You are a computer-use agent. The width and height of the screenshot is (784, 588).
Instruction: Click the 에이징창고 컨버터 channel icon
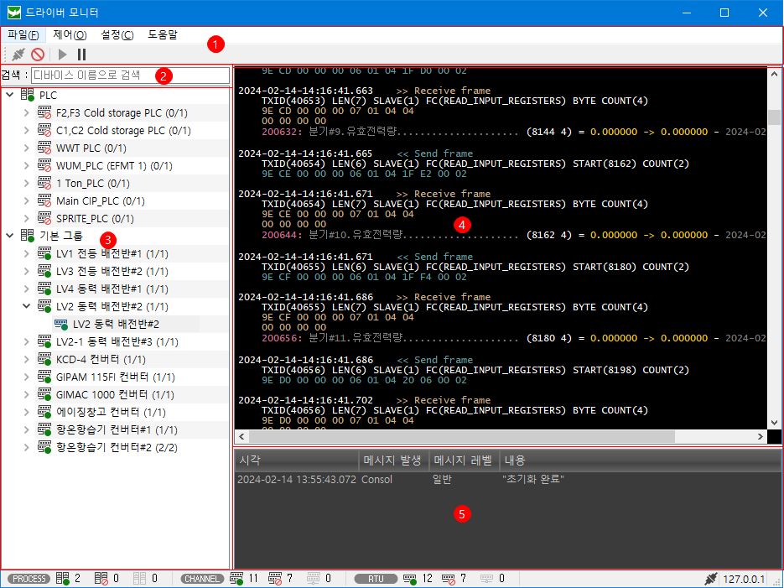point(44,412)
